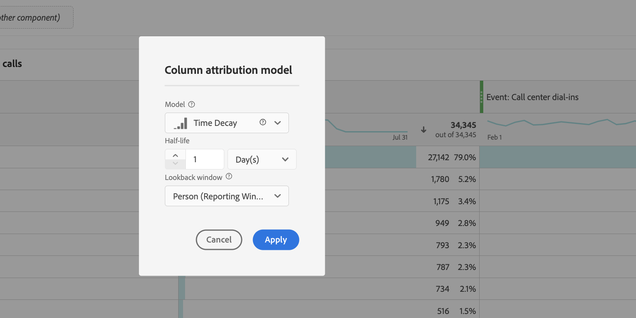Click the 1.5% percentage value
636x318 pixels.
(x=468, y=311)
